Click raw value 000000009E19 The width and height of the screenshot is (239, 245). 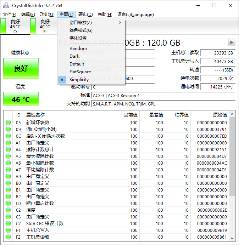click(212, 230)
